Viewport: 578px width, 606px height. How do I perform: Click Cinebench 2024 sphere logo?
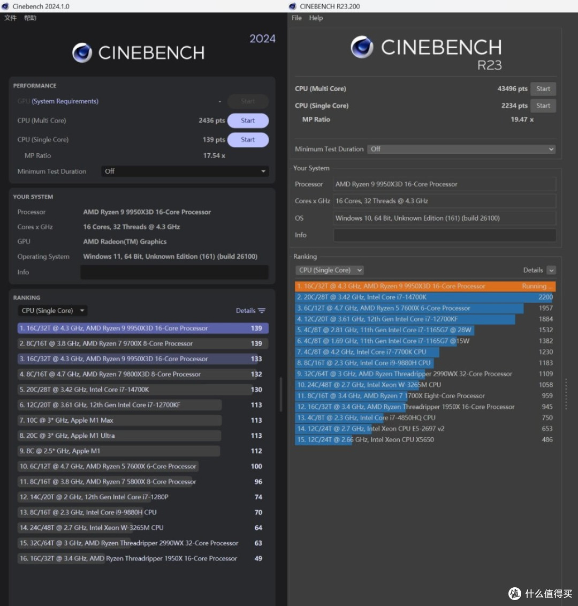point(82,53)
